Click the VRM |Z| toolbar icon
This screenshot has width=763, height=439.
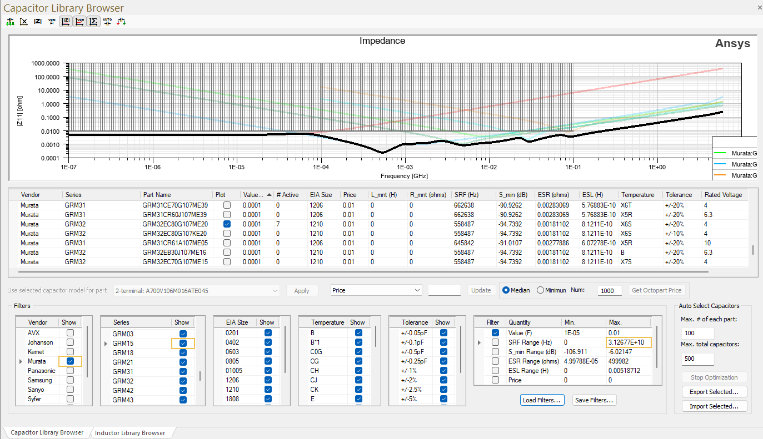(x=52, y=22)
